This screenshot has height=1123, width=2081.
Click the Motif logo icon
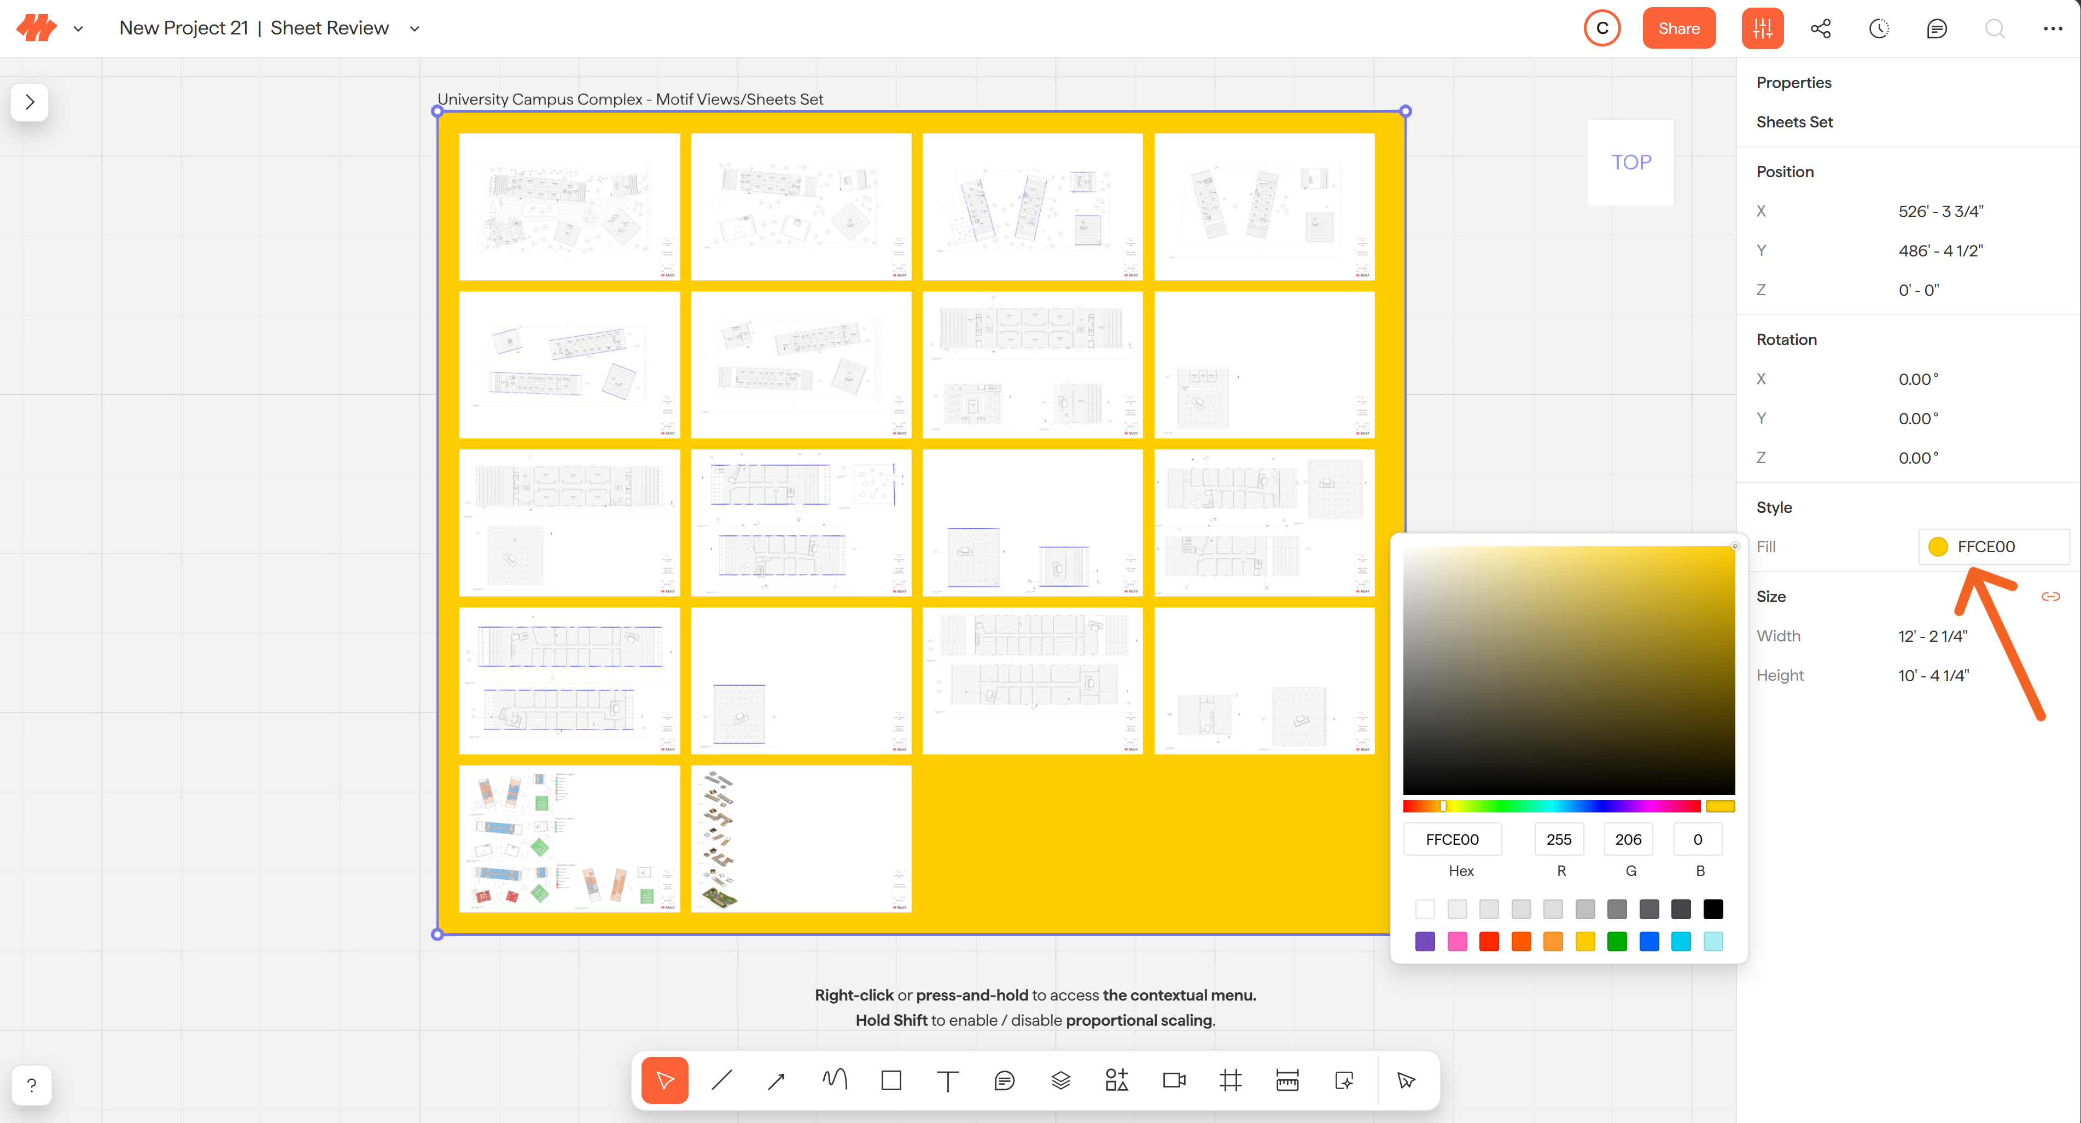pos(36,28)
